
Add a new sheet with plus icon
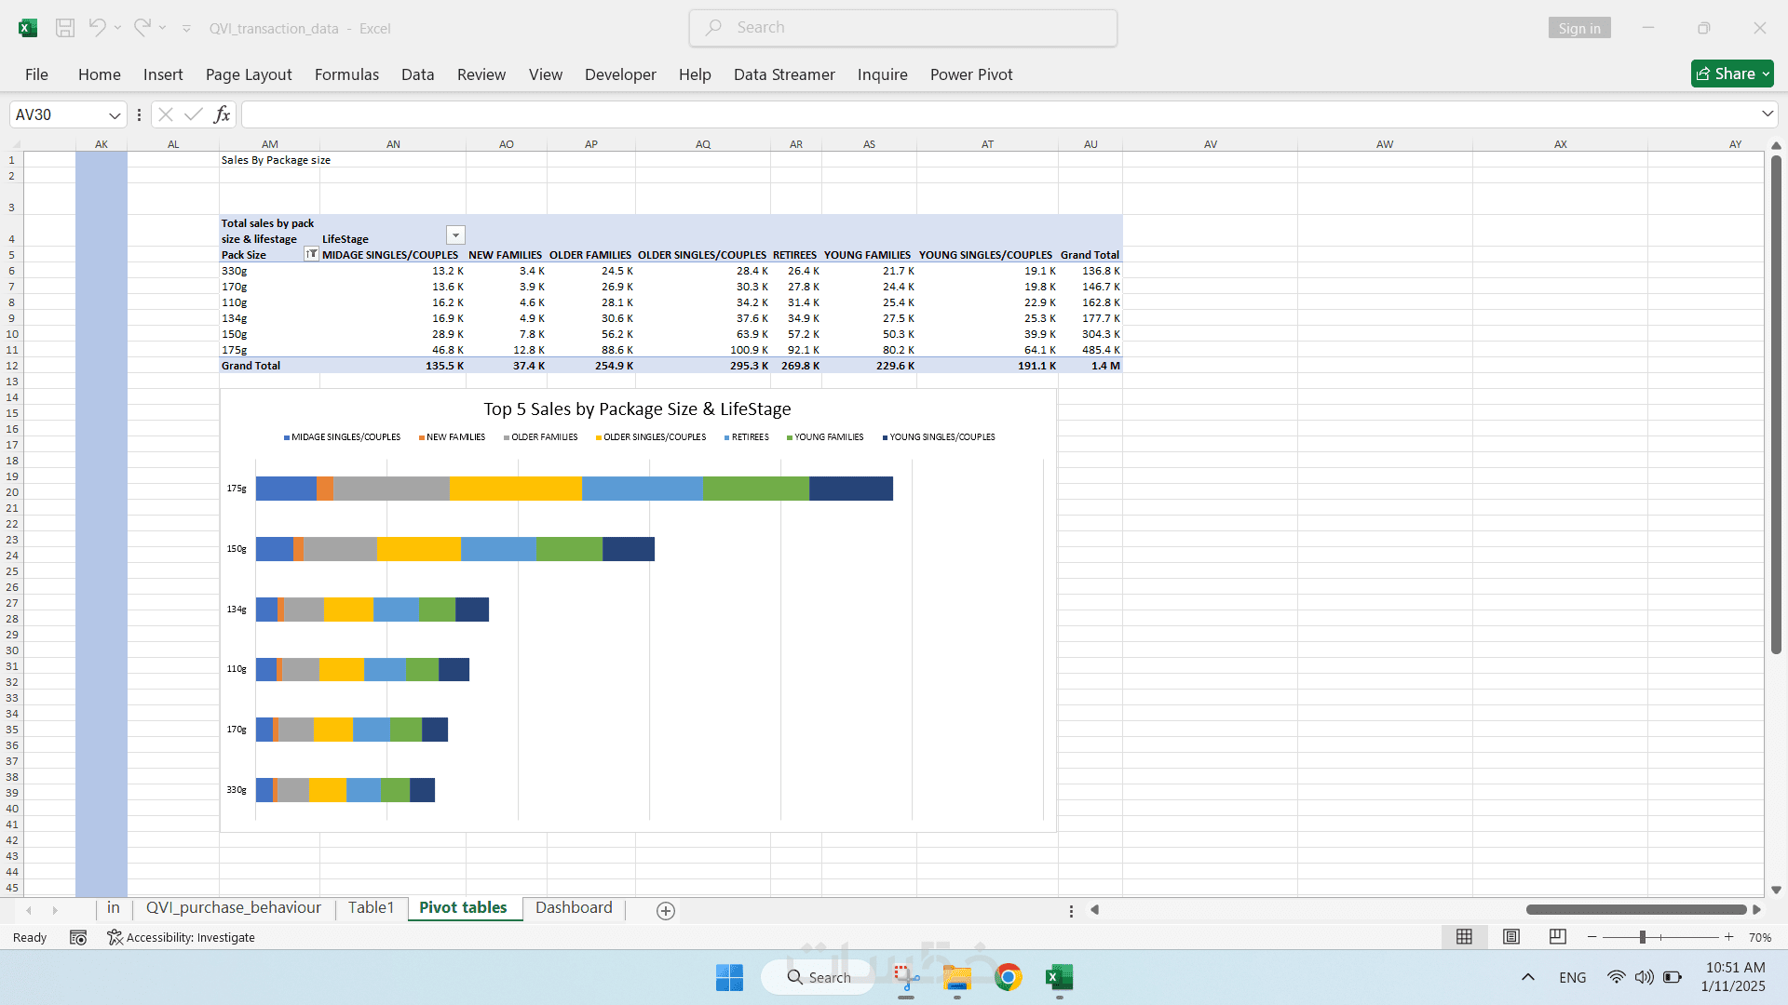click(x=665, y=911)
